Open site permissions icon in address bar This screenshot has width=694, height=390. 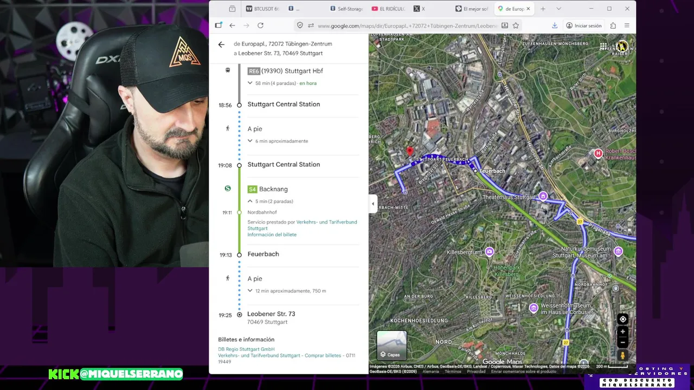(x=311, y=25)
